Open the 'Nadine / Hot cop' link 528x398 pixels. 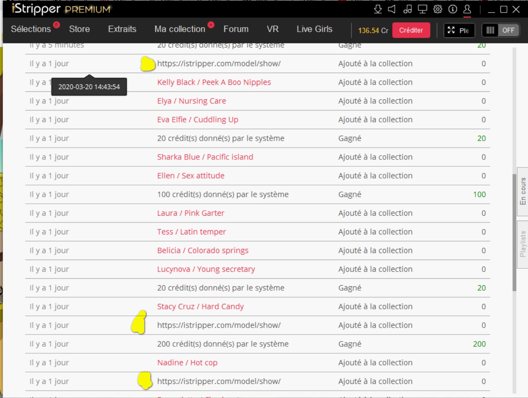[187, 362]
